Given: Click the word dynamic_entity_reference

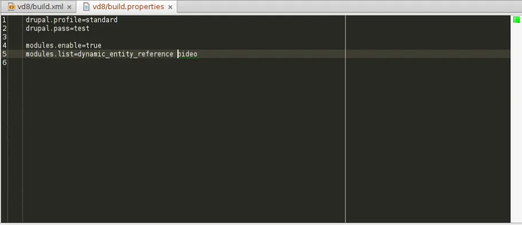Looking at the screenshot, I should click(126, 54).
